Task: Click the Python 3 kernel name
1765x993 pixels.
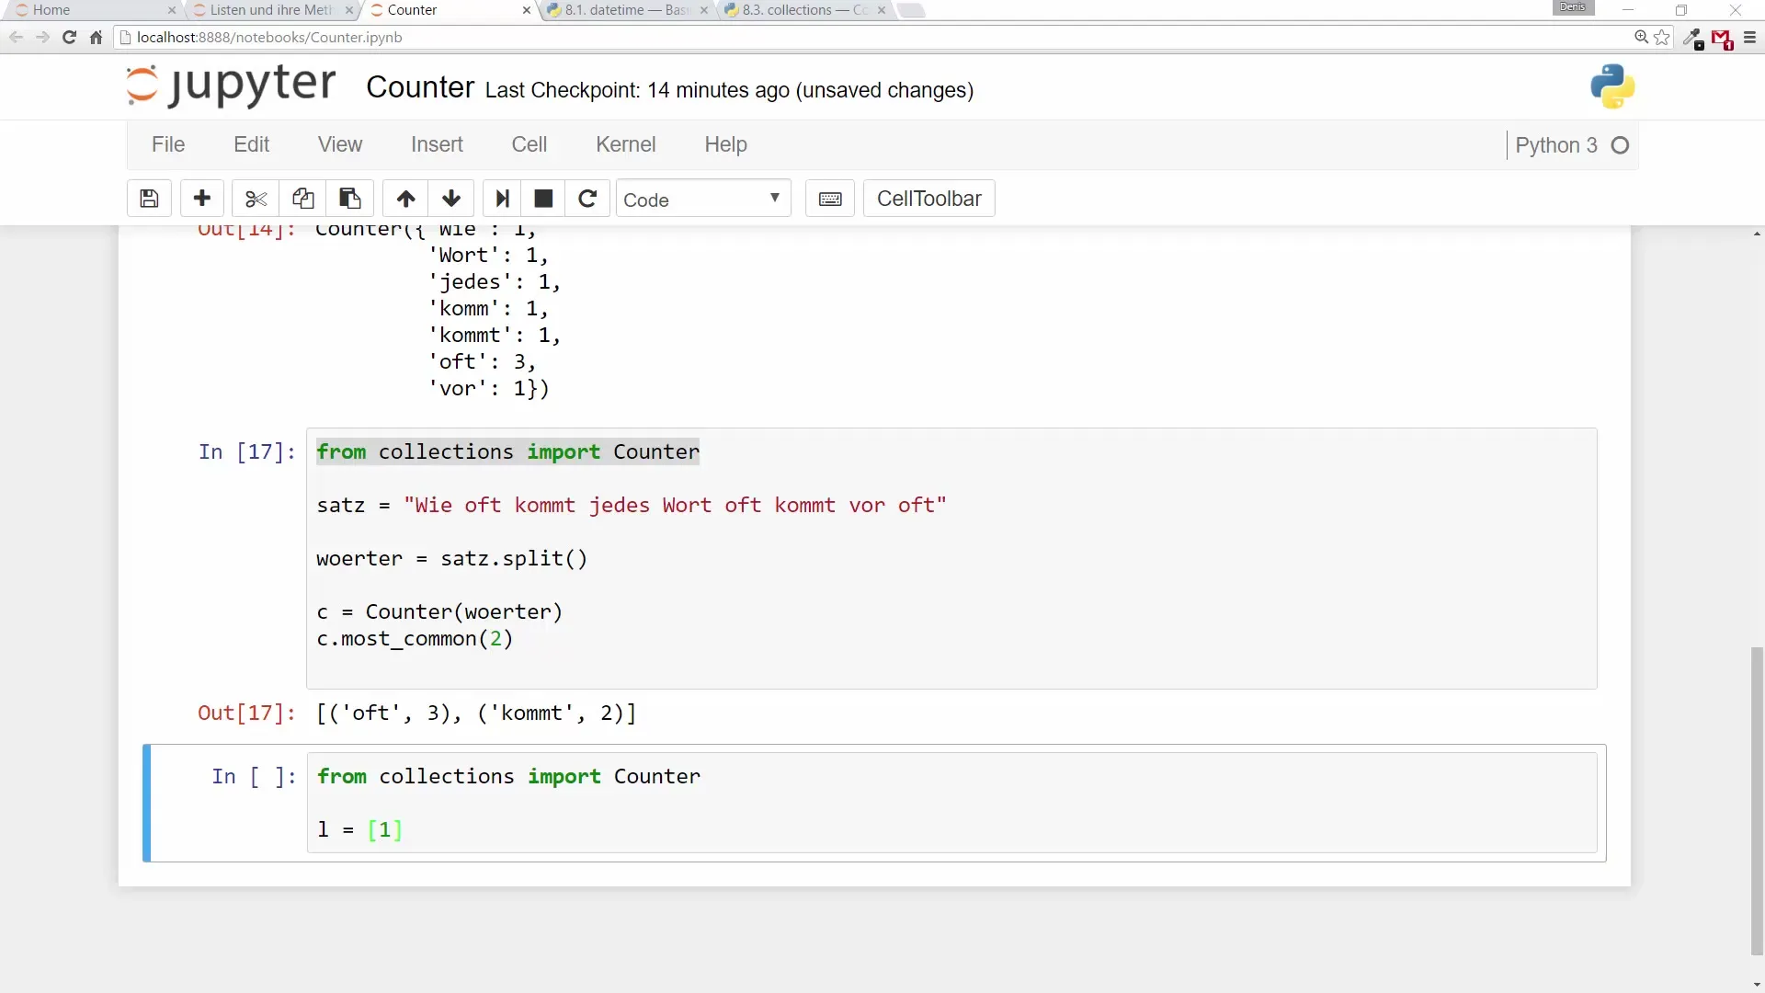Action: (1556, 145)
